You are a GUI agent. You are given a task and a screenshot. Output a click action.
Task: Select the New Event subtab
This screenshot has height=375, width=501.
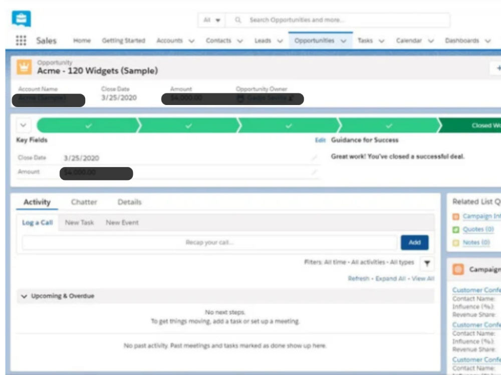tap(122, 222)
